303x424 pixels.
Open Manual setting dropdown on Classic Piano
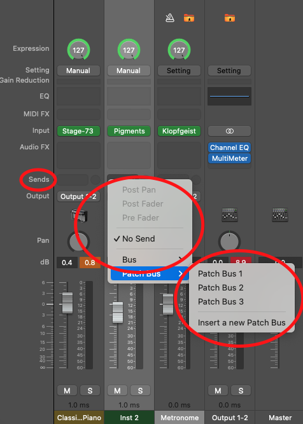pyautogui.click(x=78, y=71)
